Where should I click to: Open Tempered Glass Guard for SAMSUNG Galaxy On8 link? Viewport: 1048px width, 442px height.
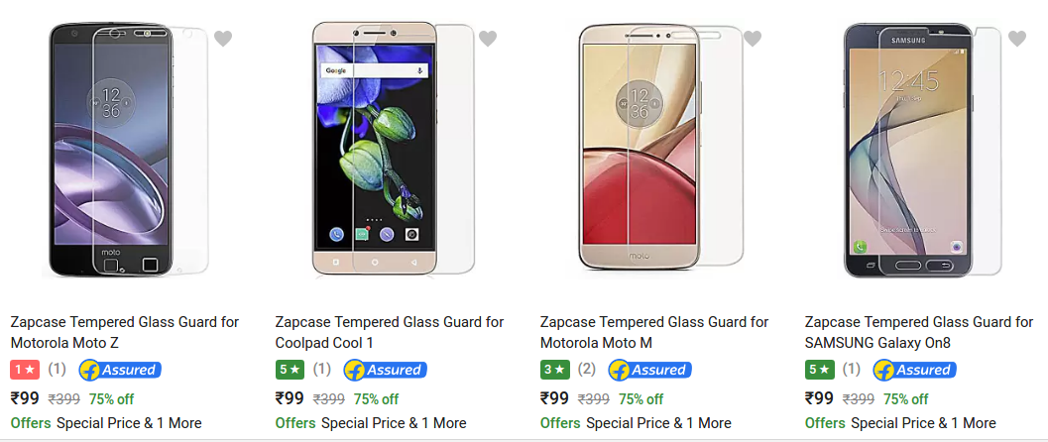point(918,333)
